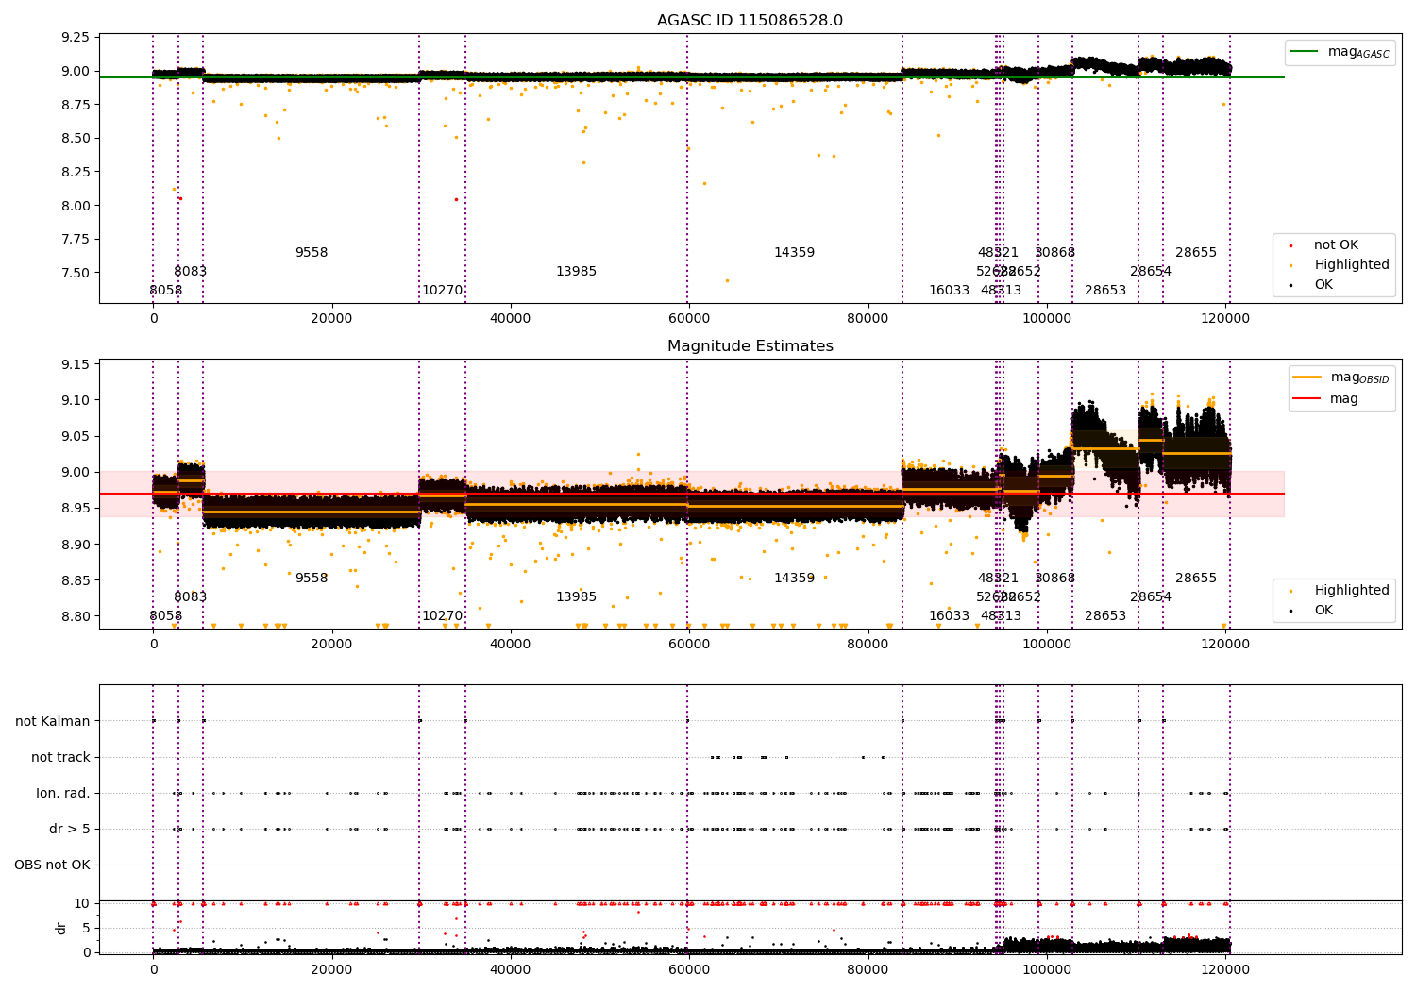Click OBSID label 14359 in the middle plot
1416x991 pixels.
click(x=794, y=579)
